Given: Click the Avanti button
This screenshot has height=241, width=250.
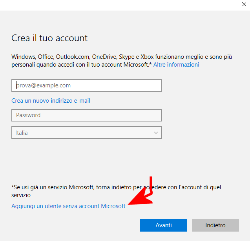Looking at the screenshot, I should point(164,225).
